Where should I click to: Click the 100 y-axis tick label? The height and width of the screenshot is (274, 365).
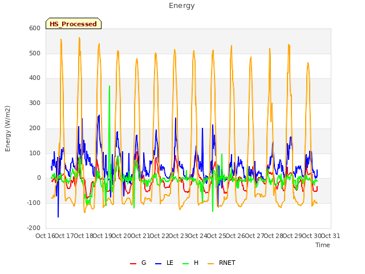pos(35,153)
